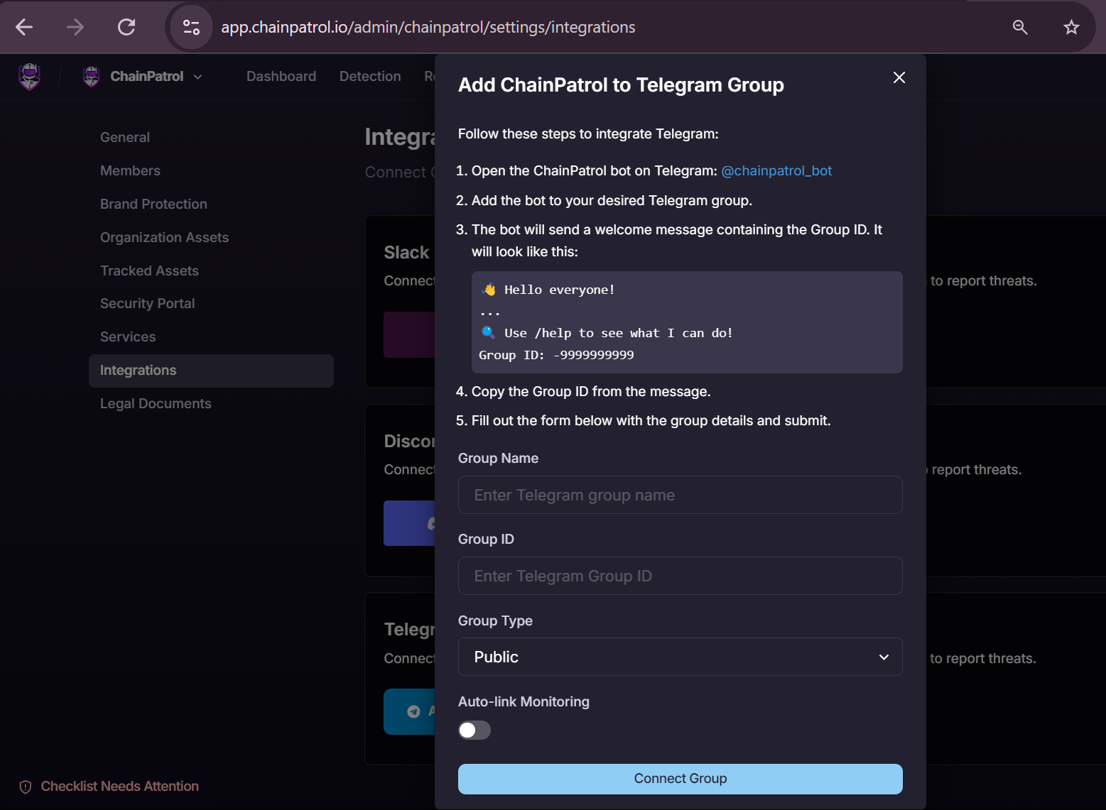The width and height of the screenshot is (1106, 810).
Task: Click the browser back arrow icon
Action: (24, 27)
